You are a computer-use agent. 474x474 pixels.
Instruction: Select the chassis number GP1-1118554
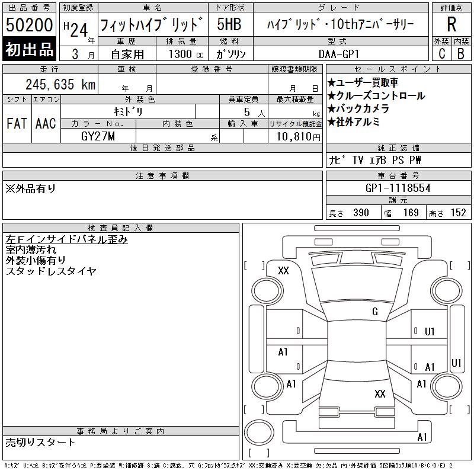(398, 188)
